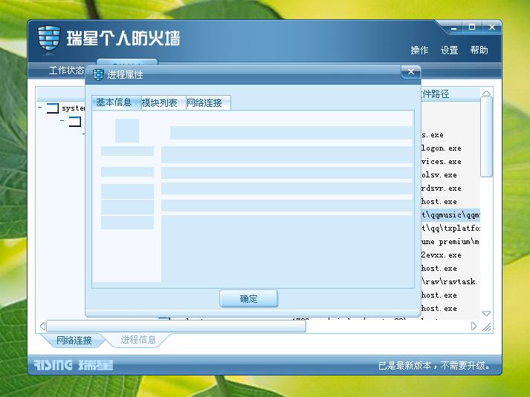
Task: Select the row with qq\txplatfo path
Action: (x=450, y=229)
